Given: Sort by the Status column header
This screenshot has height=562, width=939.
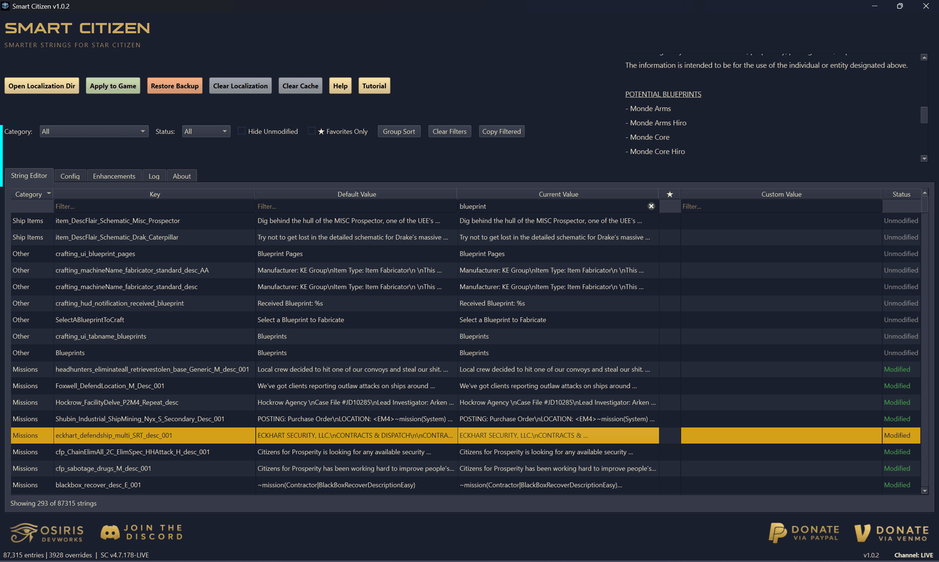Looking at the screenshot, I should (x=901, y=194).
